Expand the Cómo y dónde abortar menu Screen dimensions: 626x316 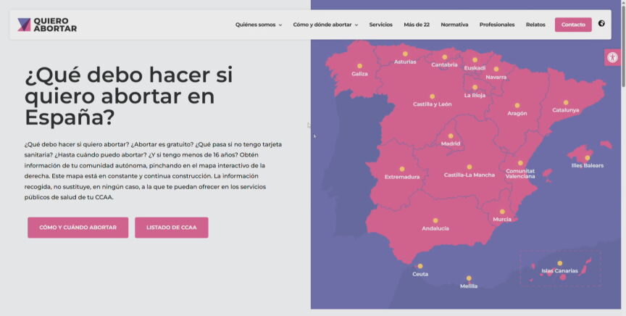click(325, 25)
